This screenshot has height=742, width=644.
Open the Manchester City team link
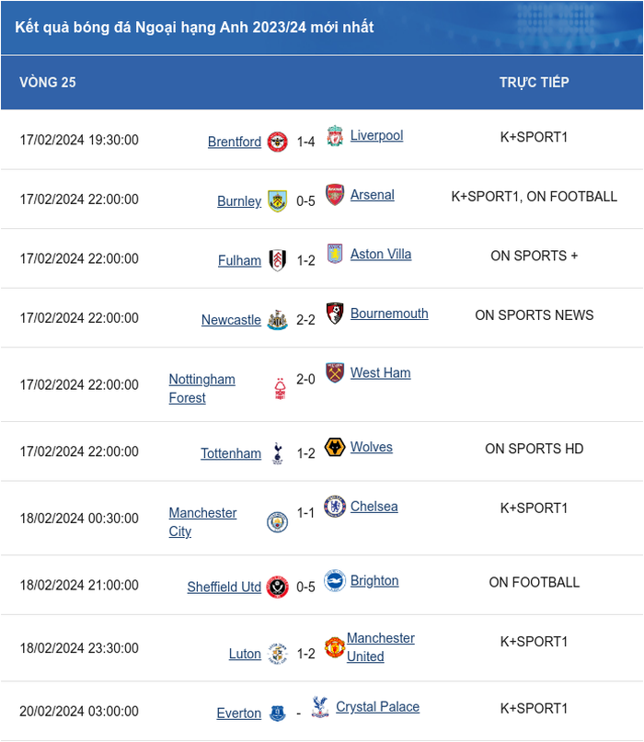[202, 522]
